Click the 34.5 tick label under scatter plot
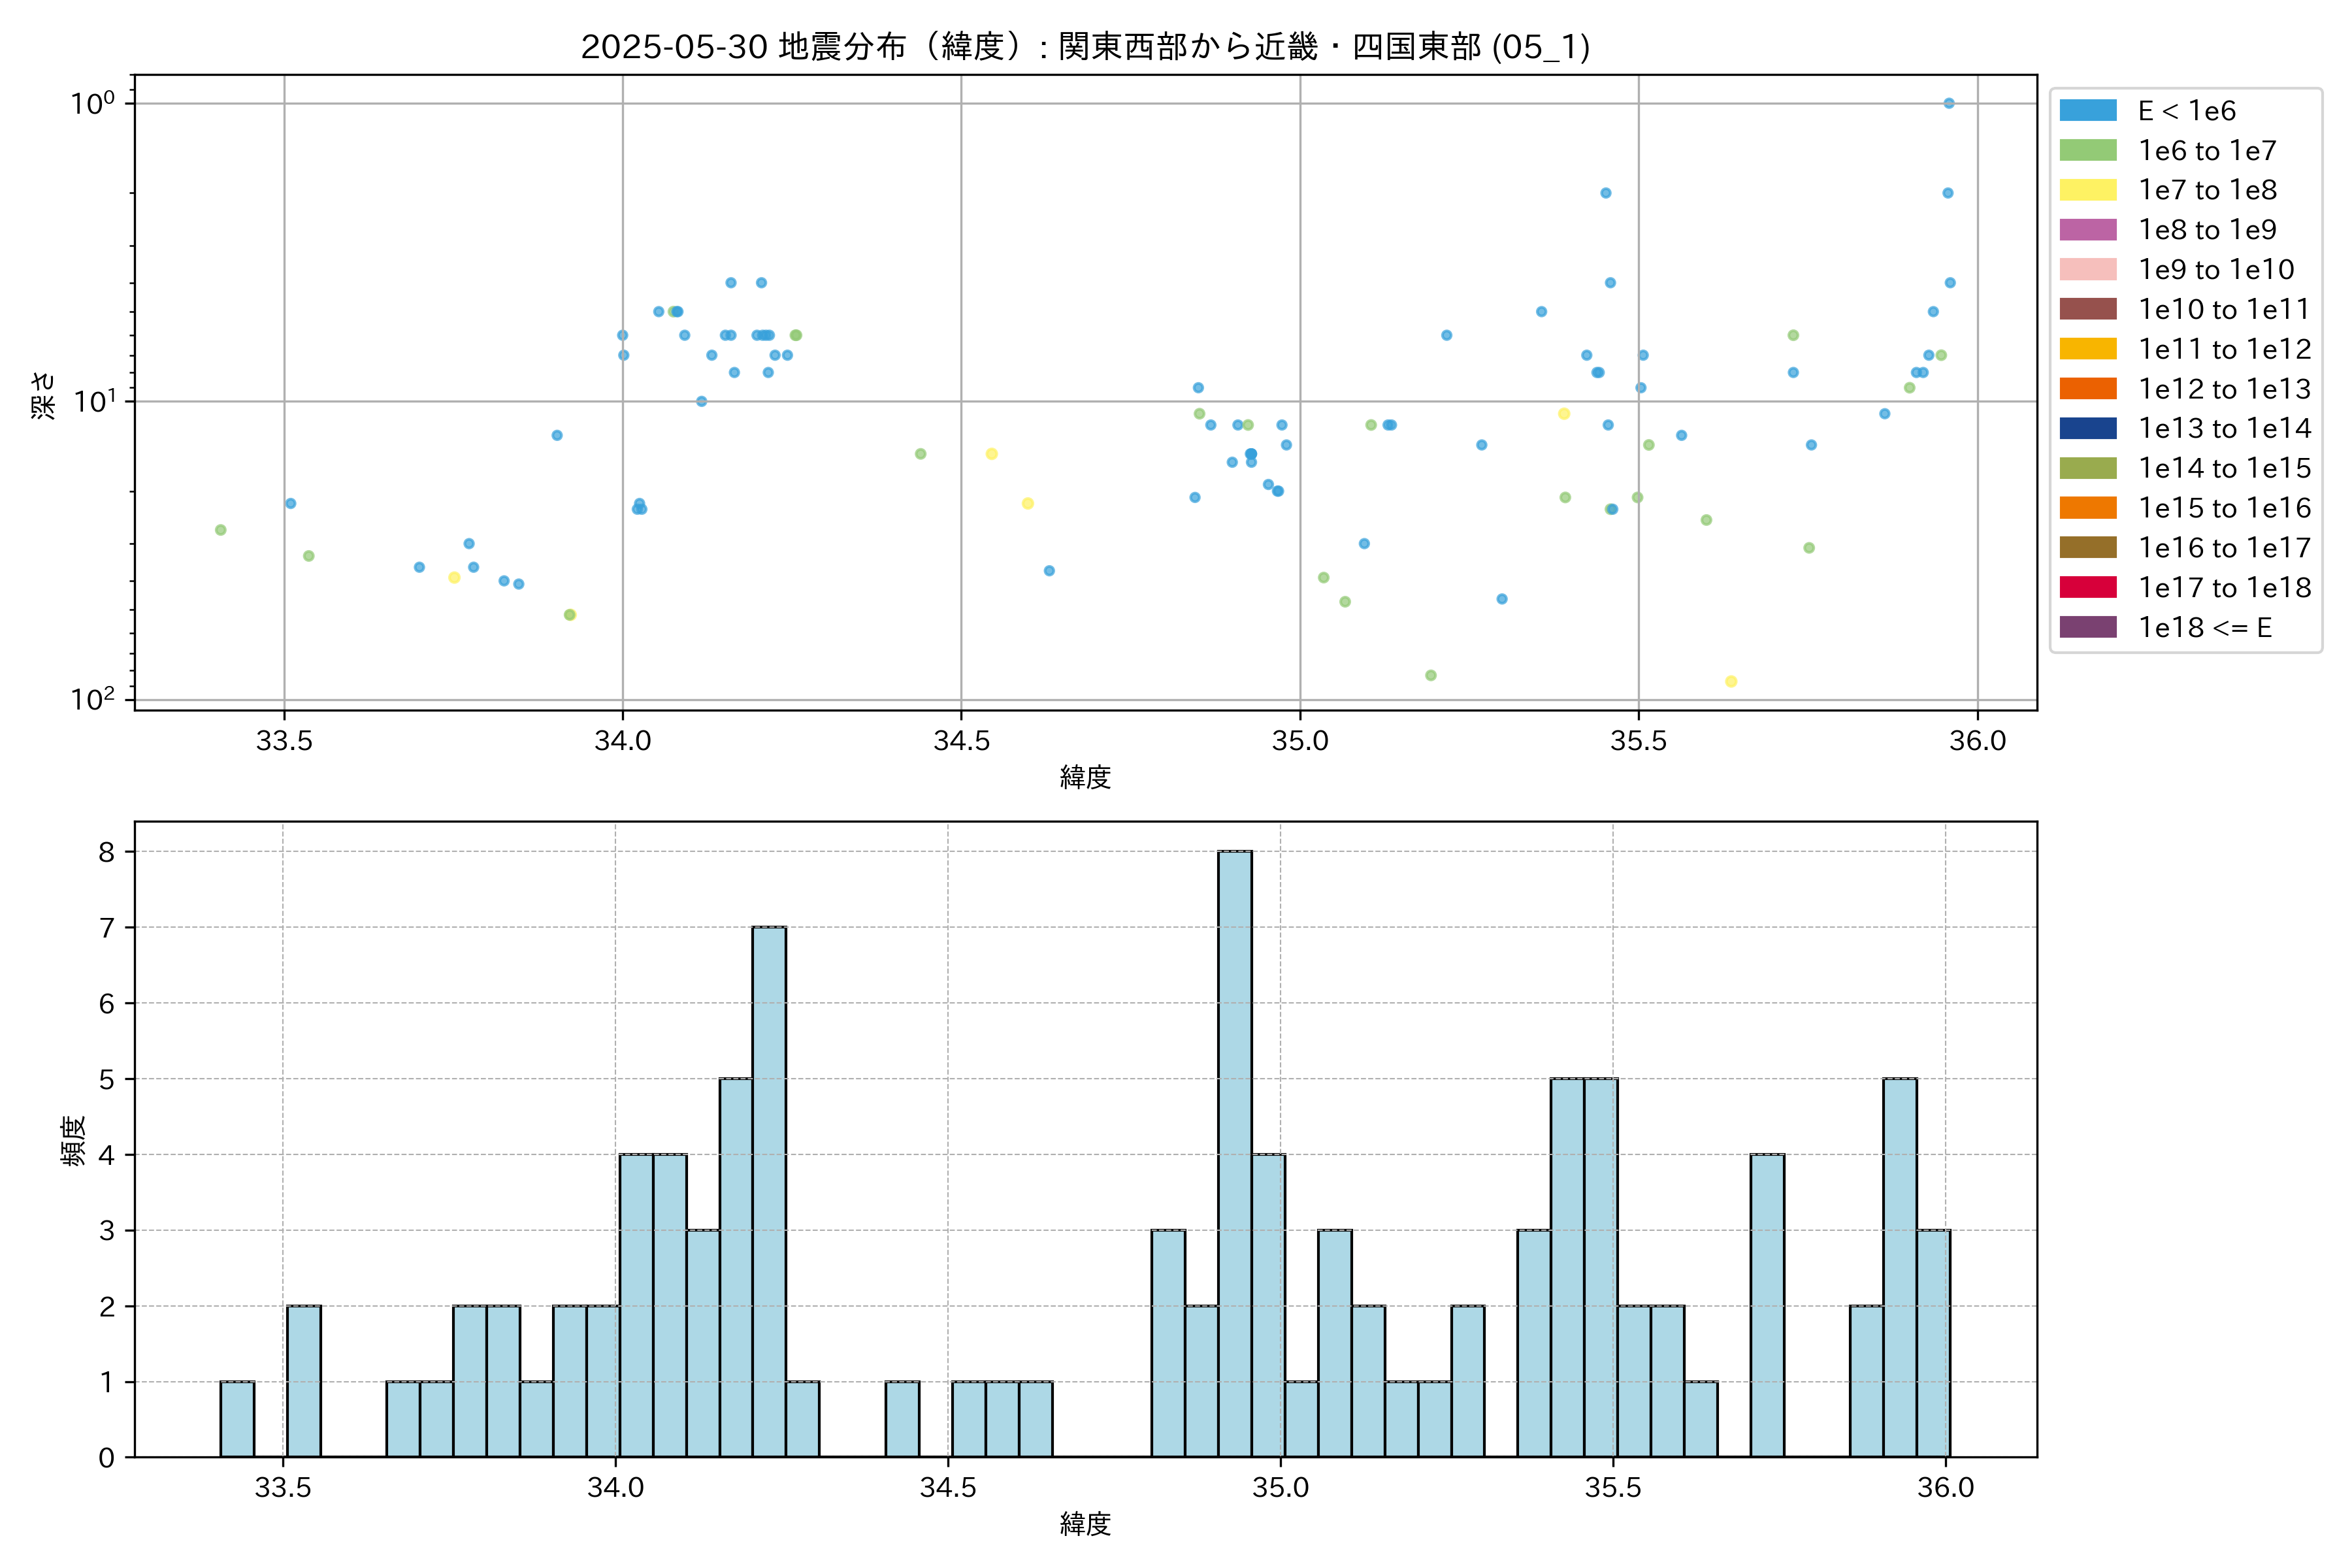Screen dimensions: 2352x1568 point(961,741)
